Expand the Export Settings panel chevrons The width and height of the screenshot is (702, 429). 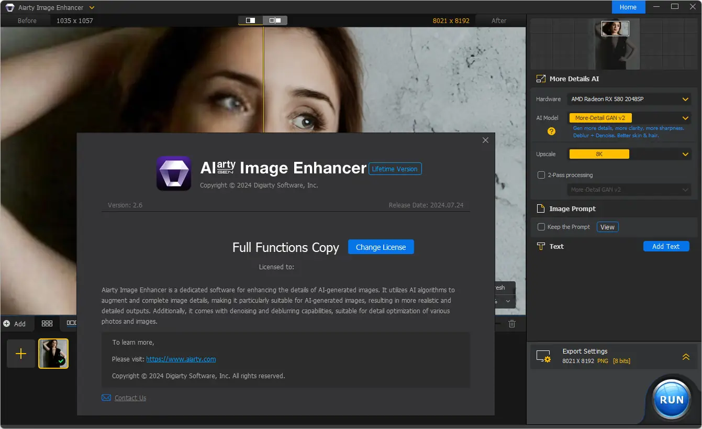coord(686,357)
